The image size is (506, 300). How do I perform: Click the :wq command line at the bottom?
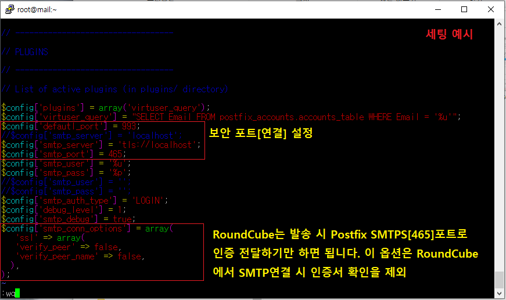pyautogui.click(x=10, y=293)
